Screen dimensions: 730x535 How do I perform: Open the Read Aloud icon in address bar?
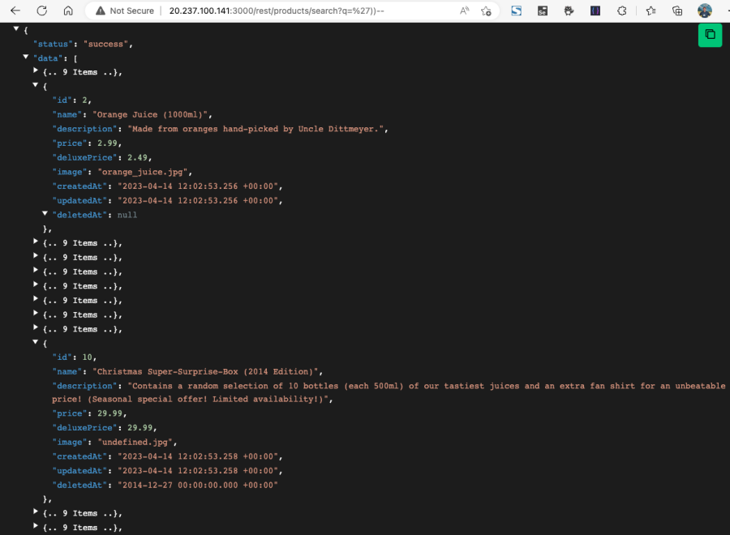(x=465, y=11)
